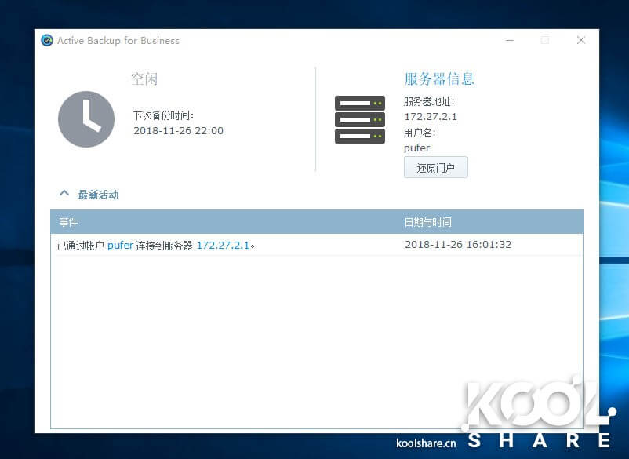Click the pufer account link in event row

tap(120, 245)
